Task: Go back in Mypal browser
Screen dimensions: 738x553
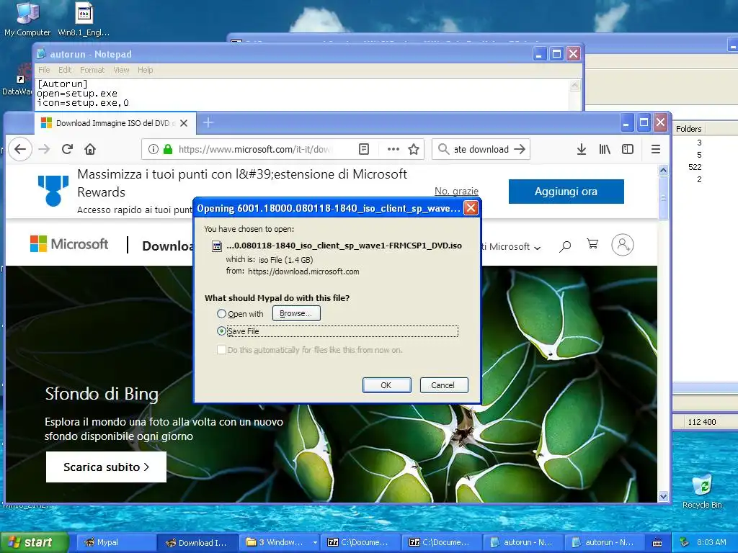Action: click(19, 149)
